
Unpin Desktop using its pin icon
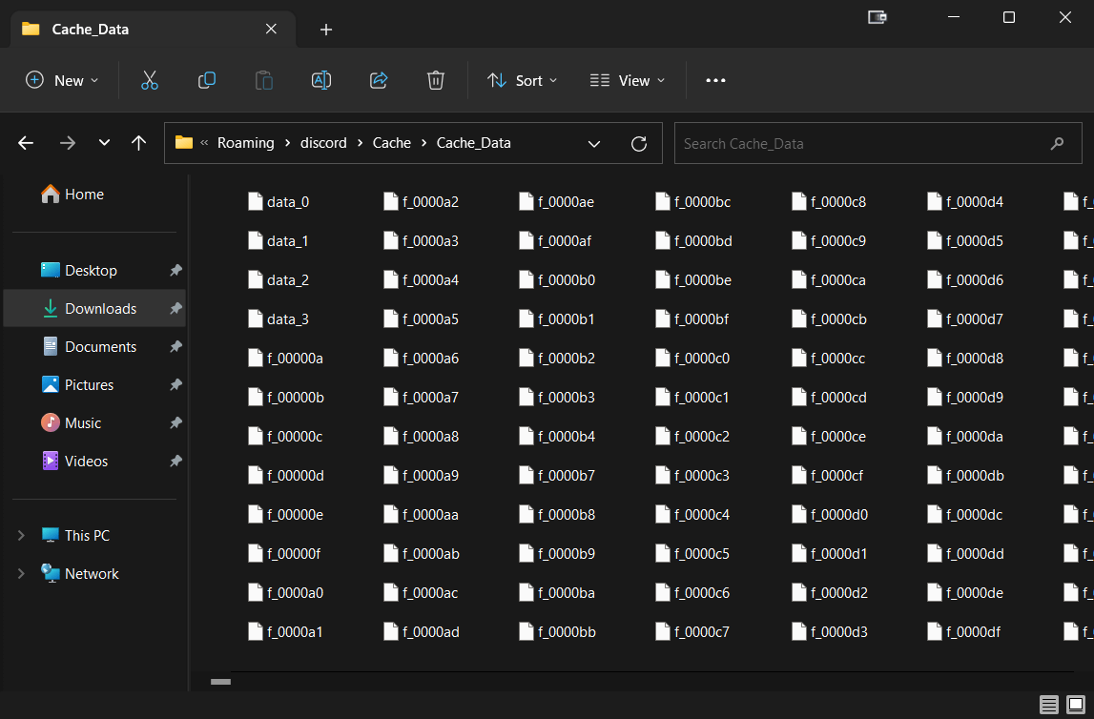tap(175, 270)
